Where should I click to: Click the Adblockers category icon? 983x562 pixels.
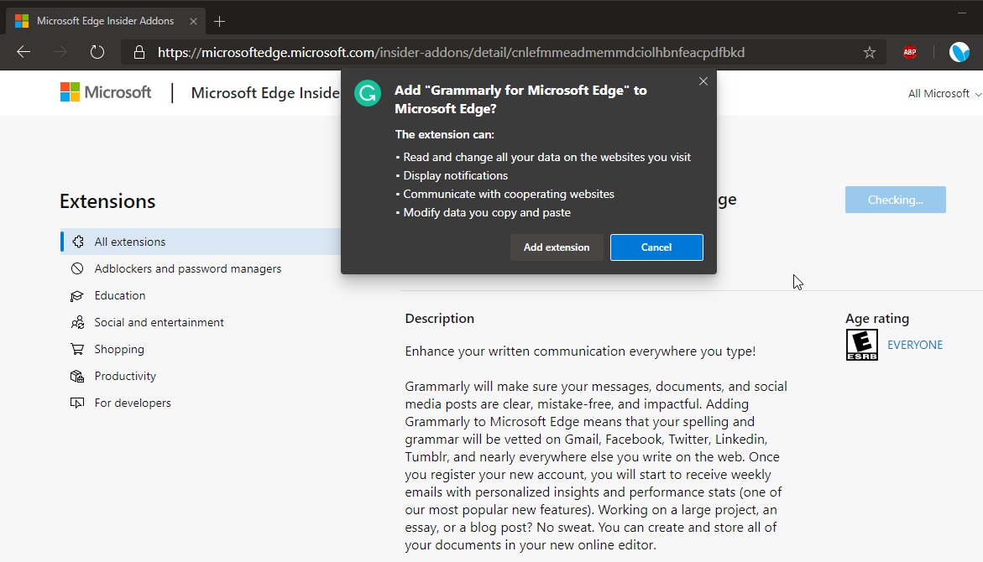(x=77, y=268)
